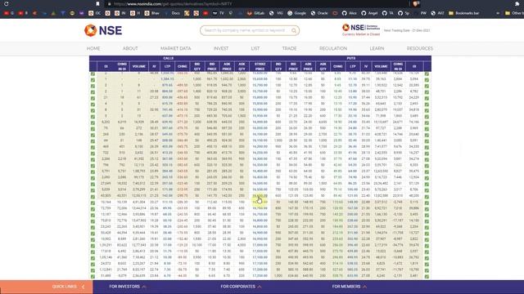The image size is (524, 294).
Task: Open the 15,800.00 strike price link
Action: coord(260,98)
